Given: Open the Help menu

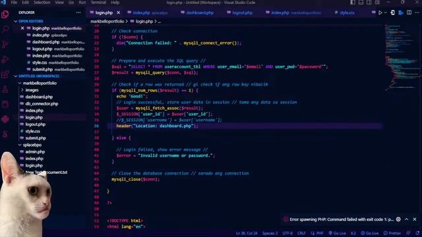Looking at the screenshot, I should (115, 3).
